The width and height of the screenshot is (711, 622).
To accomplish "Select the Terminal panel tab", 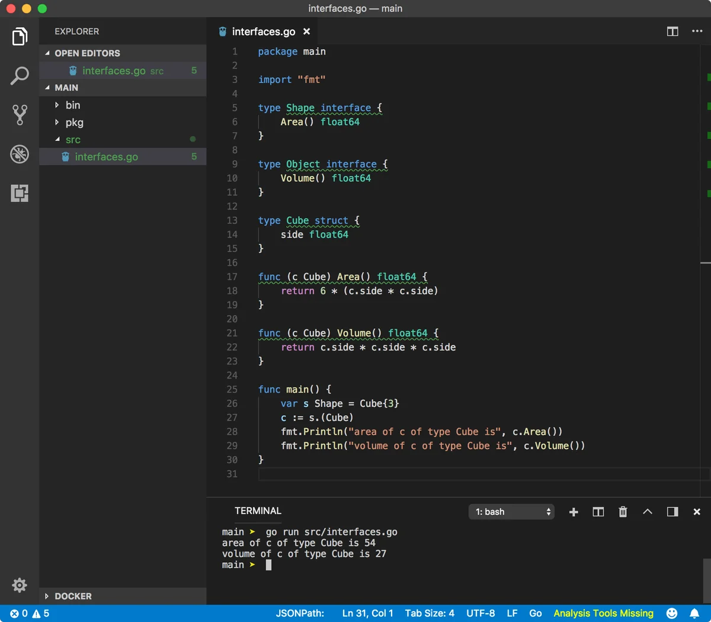I will click(x=258, y=511).
